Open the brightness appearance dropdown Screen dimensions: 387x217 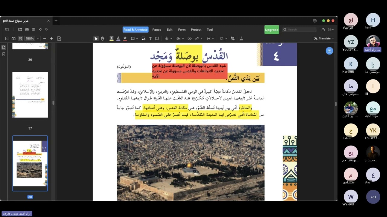pyautogui.click(x=331, y=30)
